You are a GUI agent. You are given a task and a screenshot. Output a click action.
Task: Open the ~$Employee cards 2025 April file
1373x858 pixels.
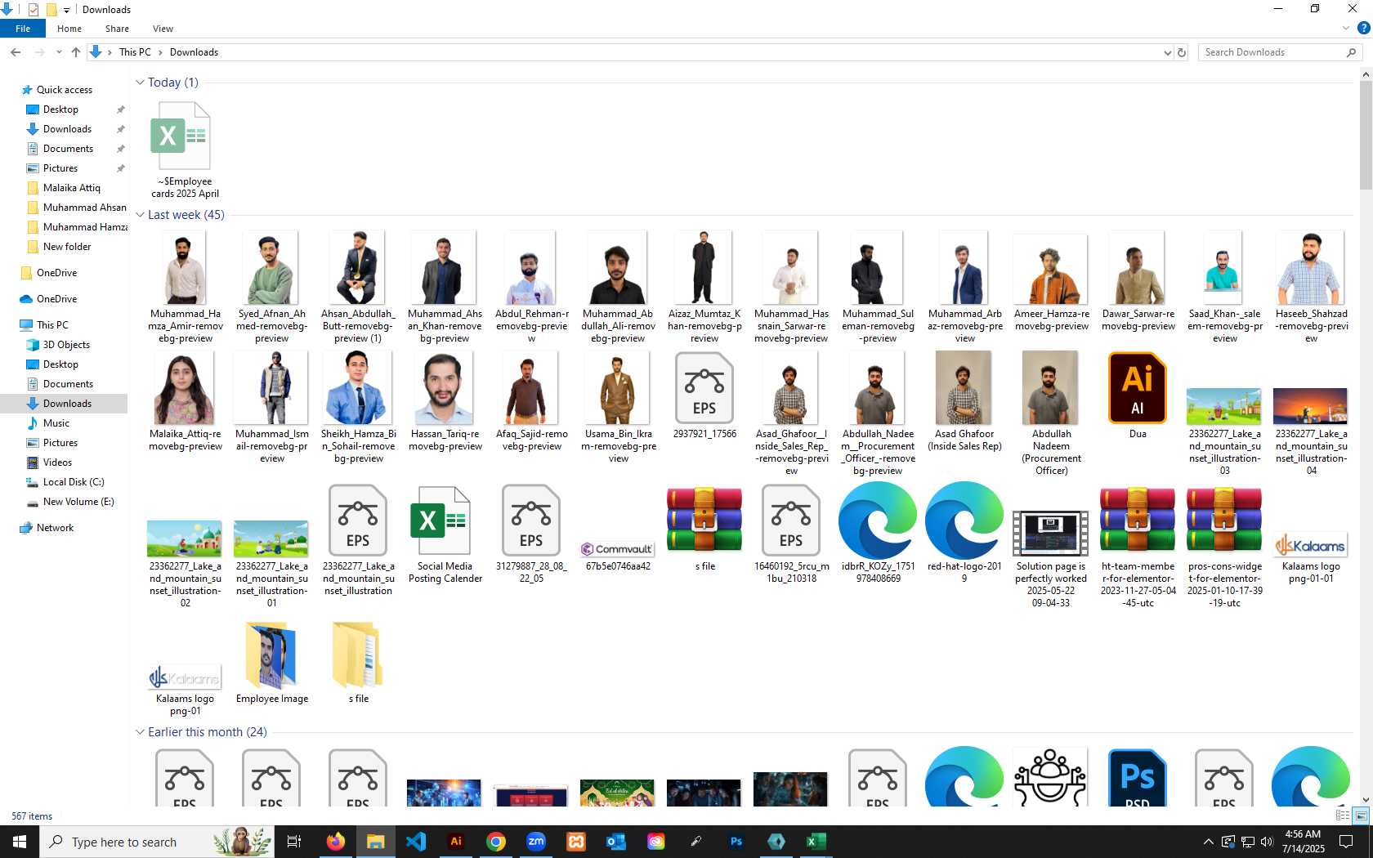[x=185, y=150]
